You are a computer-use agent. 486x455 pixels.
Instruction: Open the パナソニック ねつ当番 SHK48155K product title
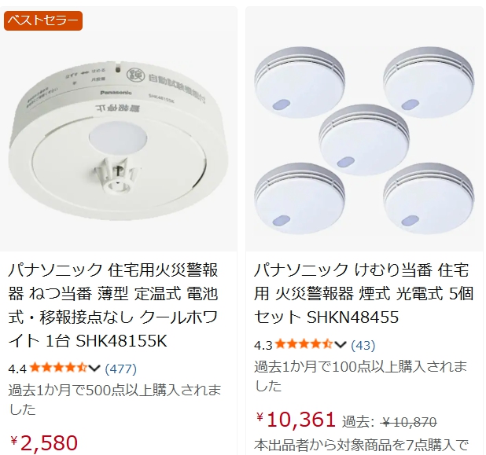(113, 306)
